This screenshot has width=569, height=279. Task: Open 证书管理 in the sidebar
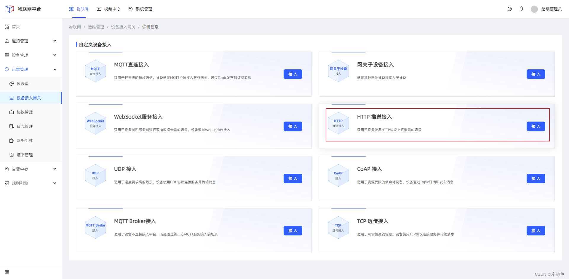(31, 155)
